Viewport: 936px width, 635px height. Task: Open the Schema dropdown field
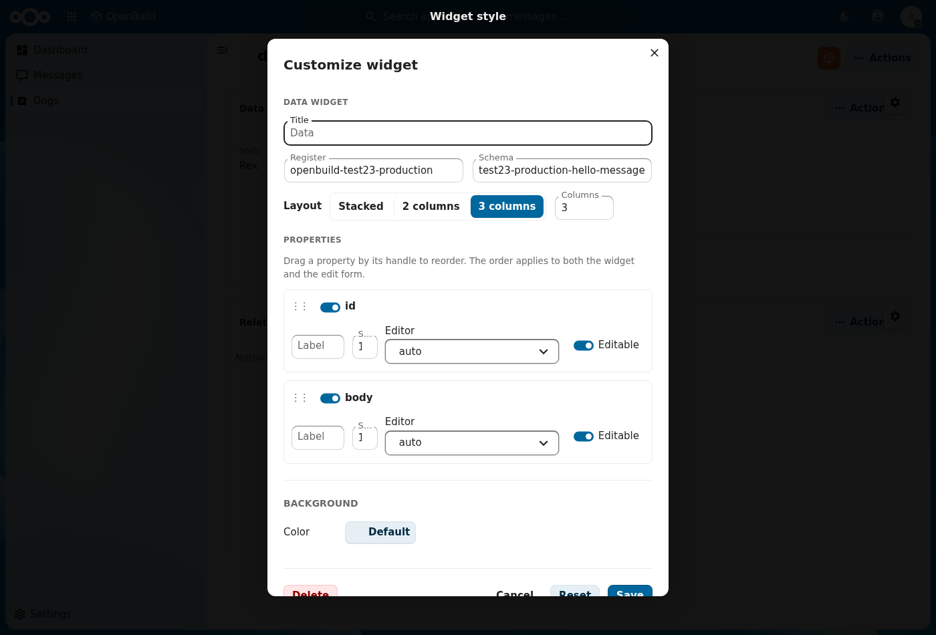tap(562, 170)
